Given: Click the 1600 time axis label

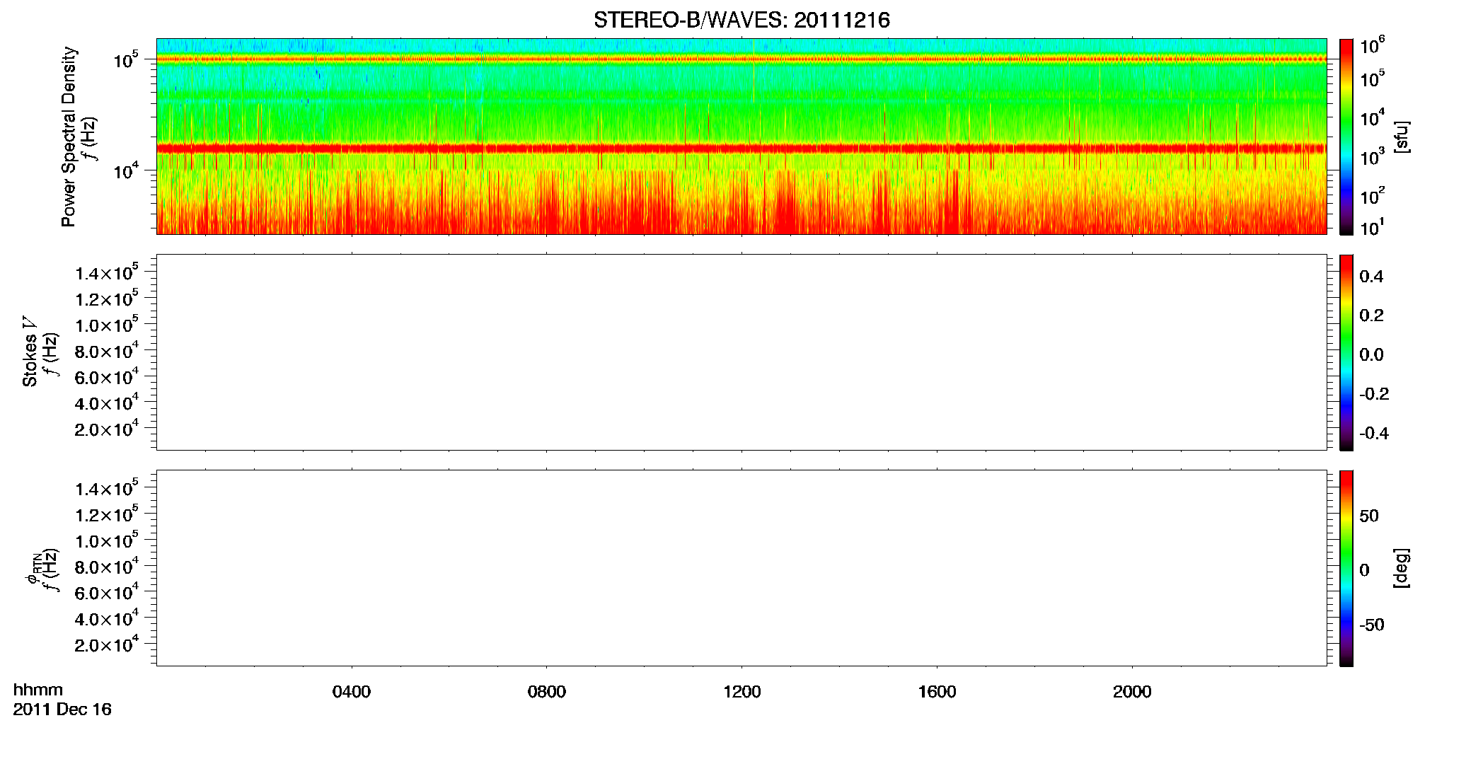Looking at the screenshot, I should pyautogui.click(x=937, y=692).
